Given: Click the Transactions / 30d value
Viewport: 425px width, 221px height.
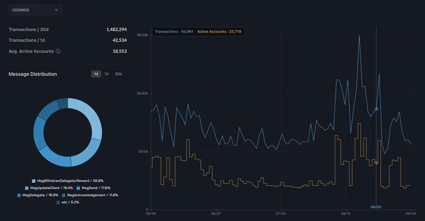Looking at the screenshot, I should [x=117, y=29].
